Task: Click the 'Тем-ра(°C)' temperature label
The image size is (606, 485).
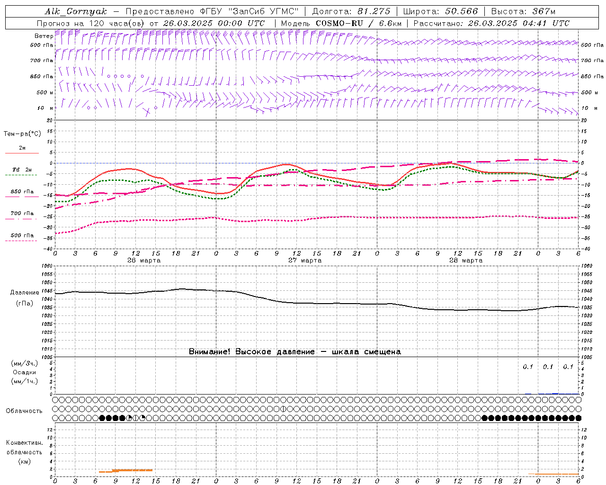Action: pos(22,134)
